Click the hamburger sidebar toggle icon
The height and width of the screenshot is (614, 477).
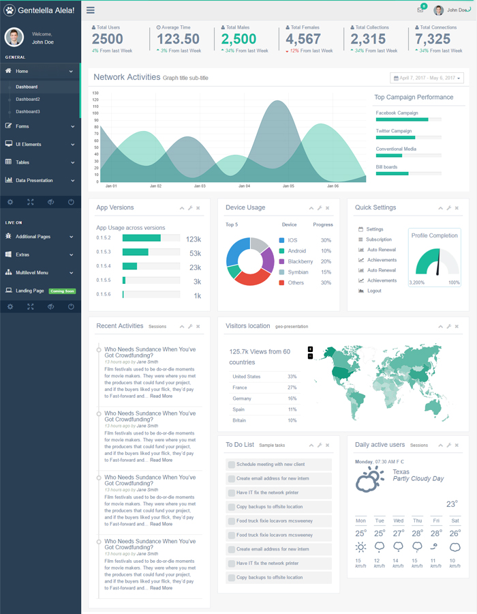tap(91, 10)
